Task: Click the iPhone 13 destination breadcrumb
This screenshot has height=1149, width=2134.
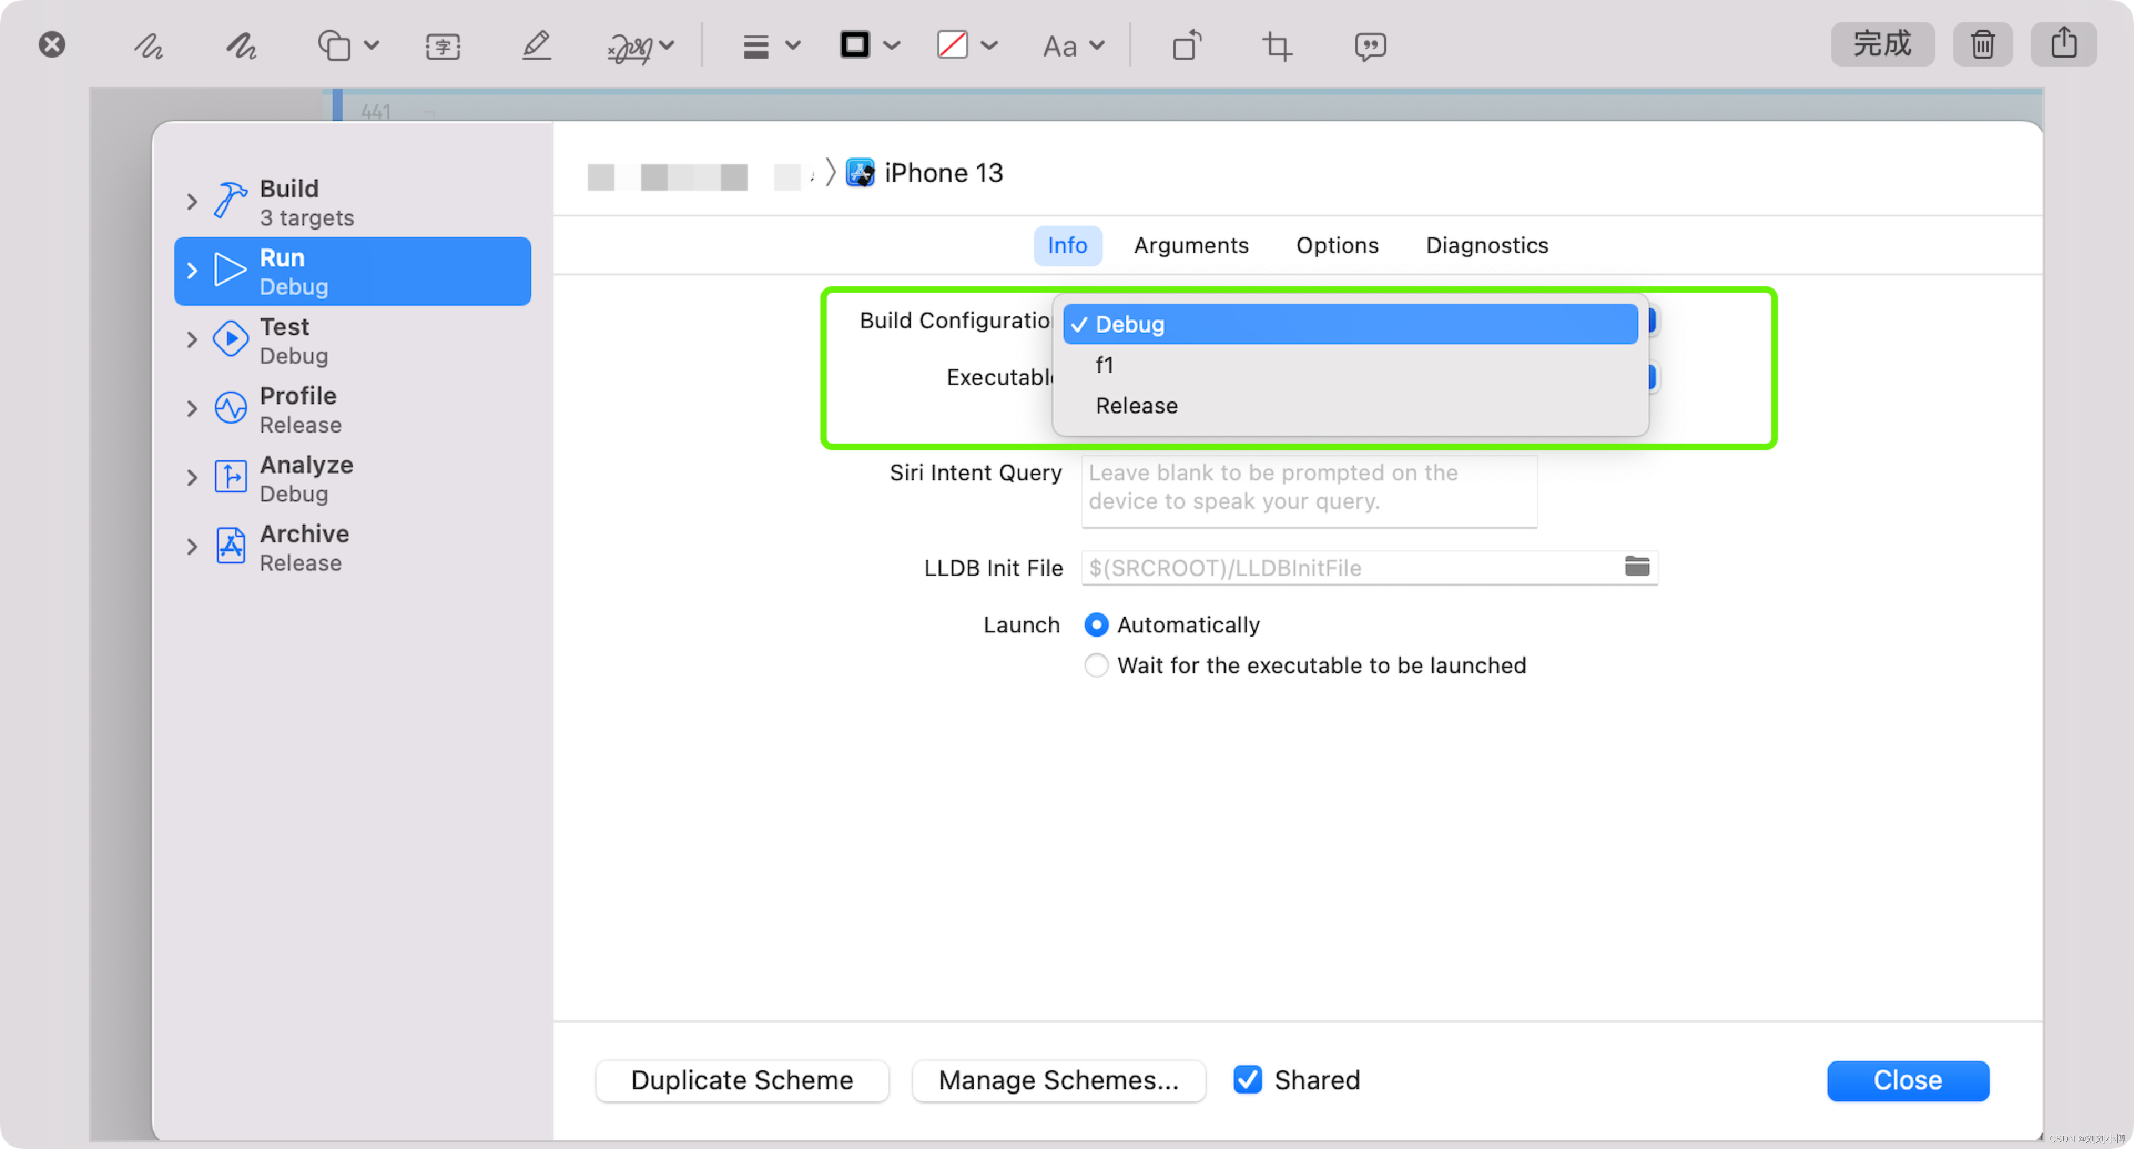Action: 924,173
